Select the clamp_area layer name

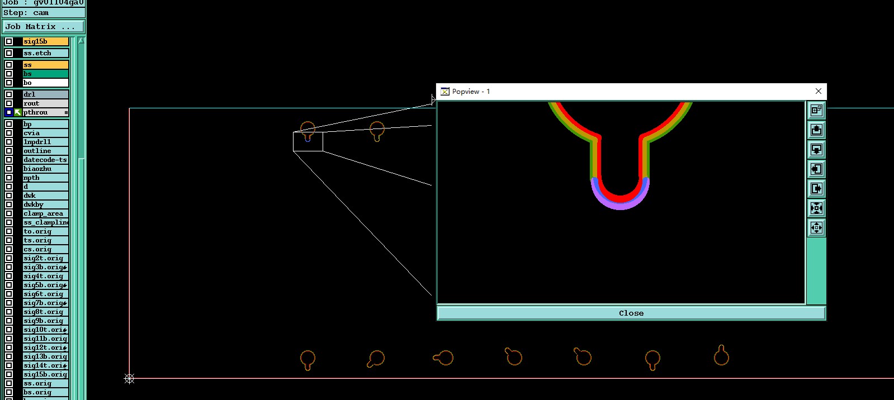[45, 213]
